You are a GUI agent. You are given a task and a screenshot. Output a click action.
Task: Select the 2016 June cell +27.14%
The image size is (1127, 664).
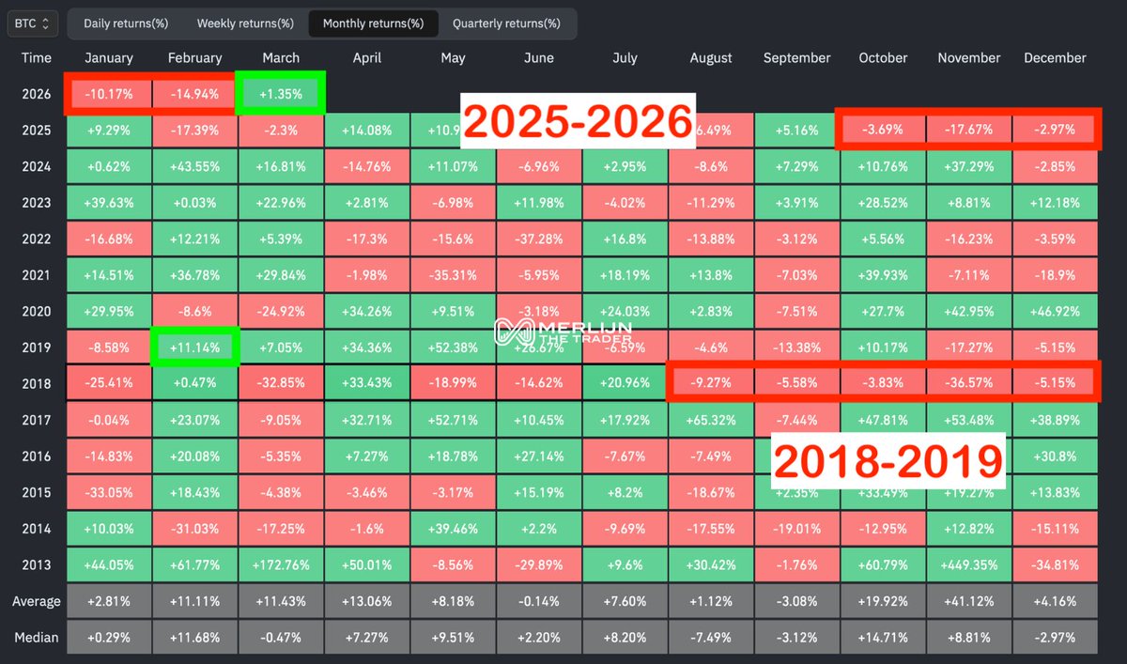point(539,456)
